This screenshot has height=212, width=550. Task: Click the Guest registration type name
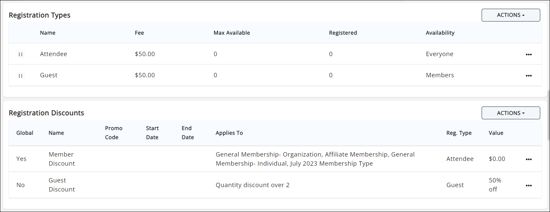pyautogui.click(x=48, y=75)
